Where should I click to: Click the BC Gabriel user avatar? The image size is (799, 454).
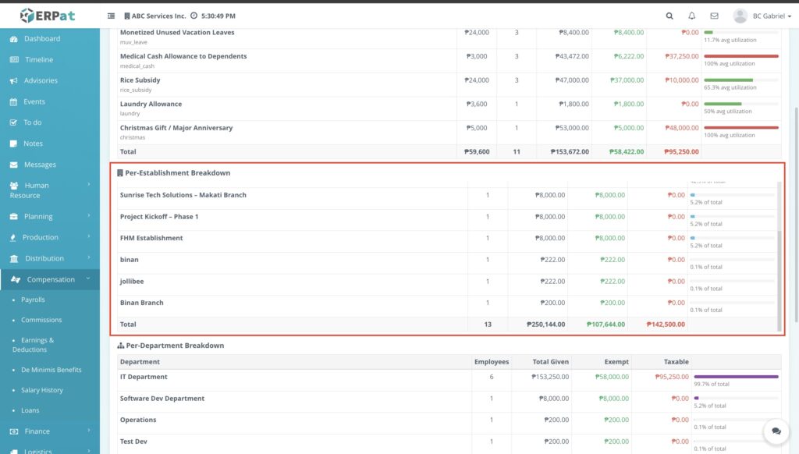tap(740, 16)
